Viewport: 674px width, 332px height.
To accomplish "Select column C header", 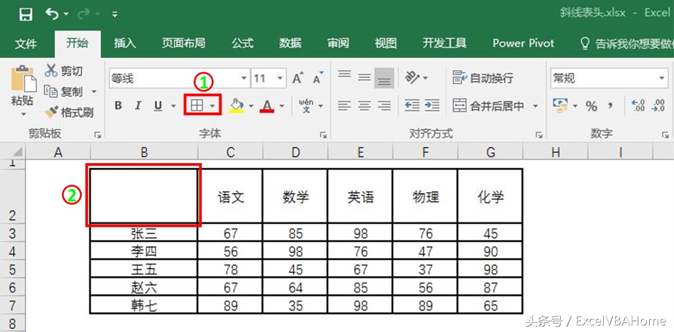I will (230, 152).
